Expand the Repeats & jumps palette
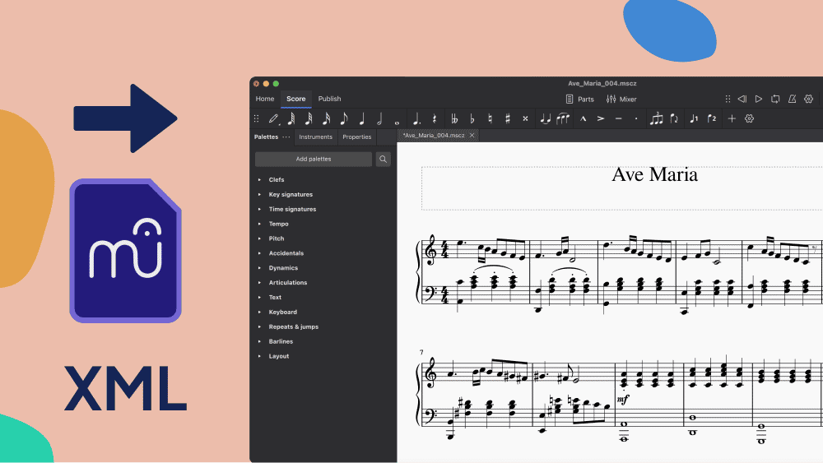823x463 pixels. tap(259, 326)
